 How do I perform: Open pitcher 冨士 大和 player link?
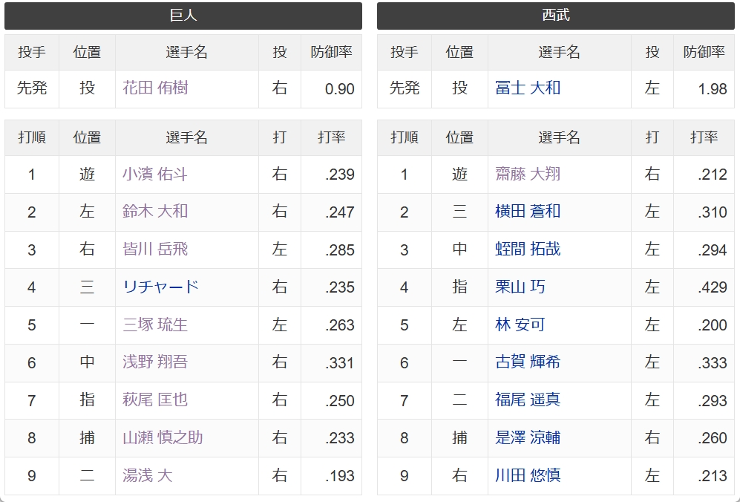[528, 88]
